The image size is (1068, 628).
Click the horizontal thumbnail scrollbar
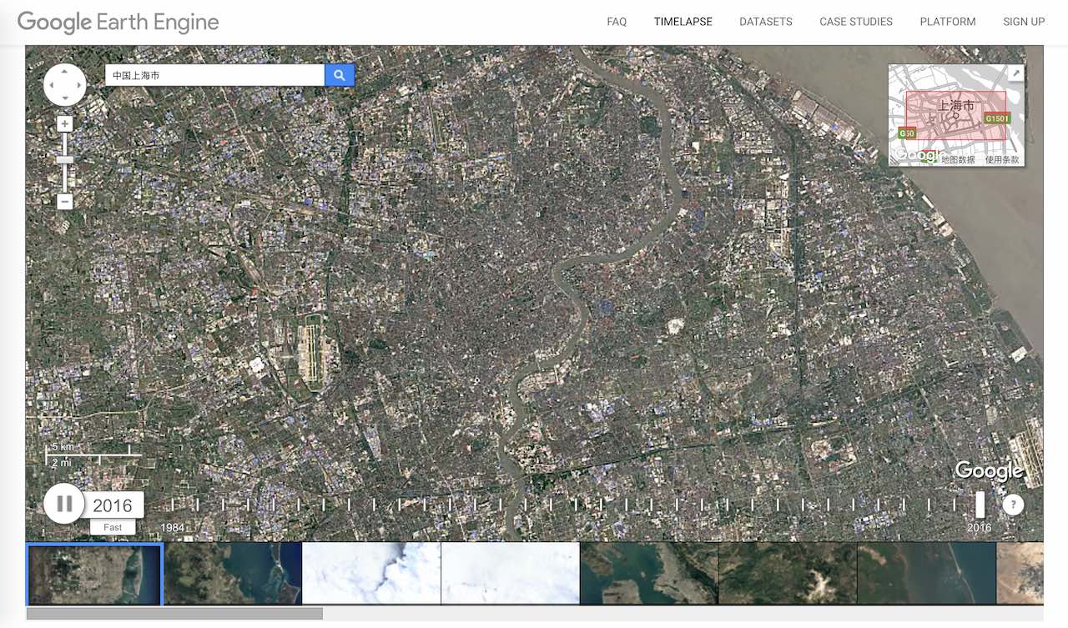pyautogui.click(x=174, y=614)
